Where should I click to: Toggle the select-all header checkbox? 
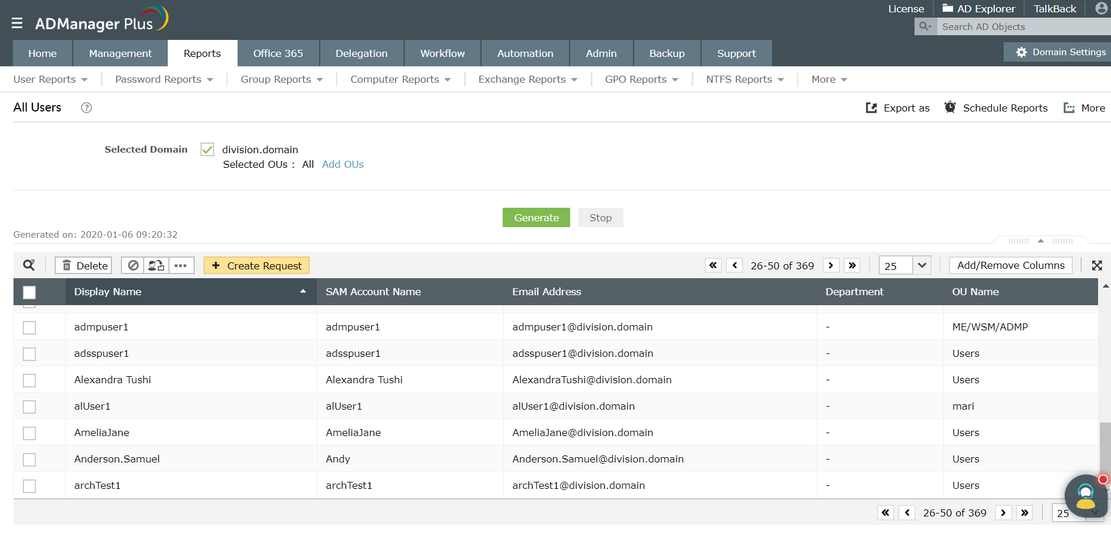click(x=29, y=292)
